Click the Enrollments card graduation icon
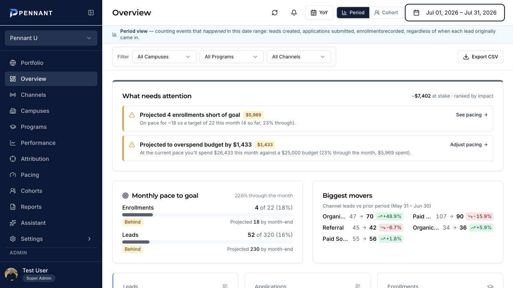513x288 pixels. (x=490, y=286)
